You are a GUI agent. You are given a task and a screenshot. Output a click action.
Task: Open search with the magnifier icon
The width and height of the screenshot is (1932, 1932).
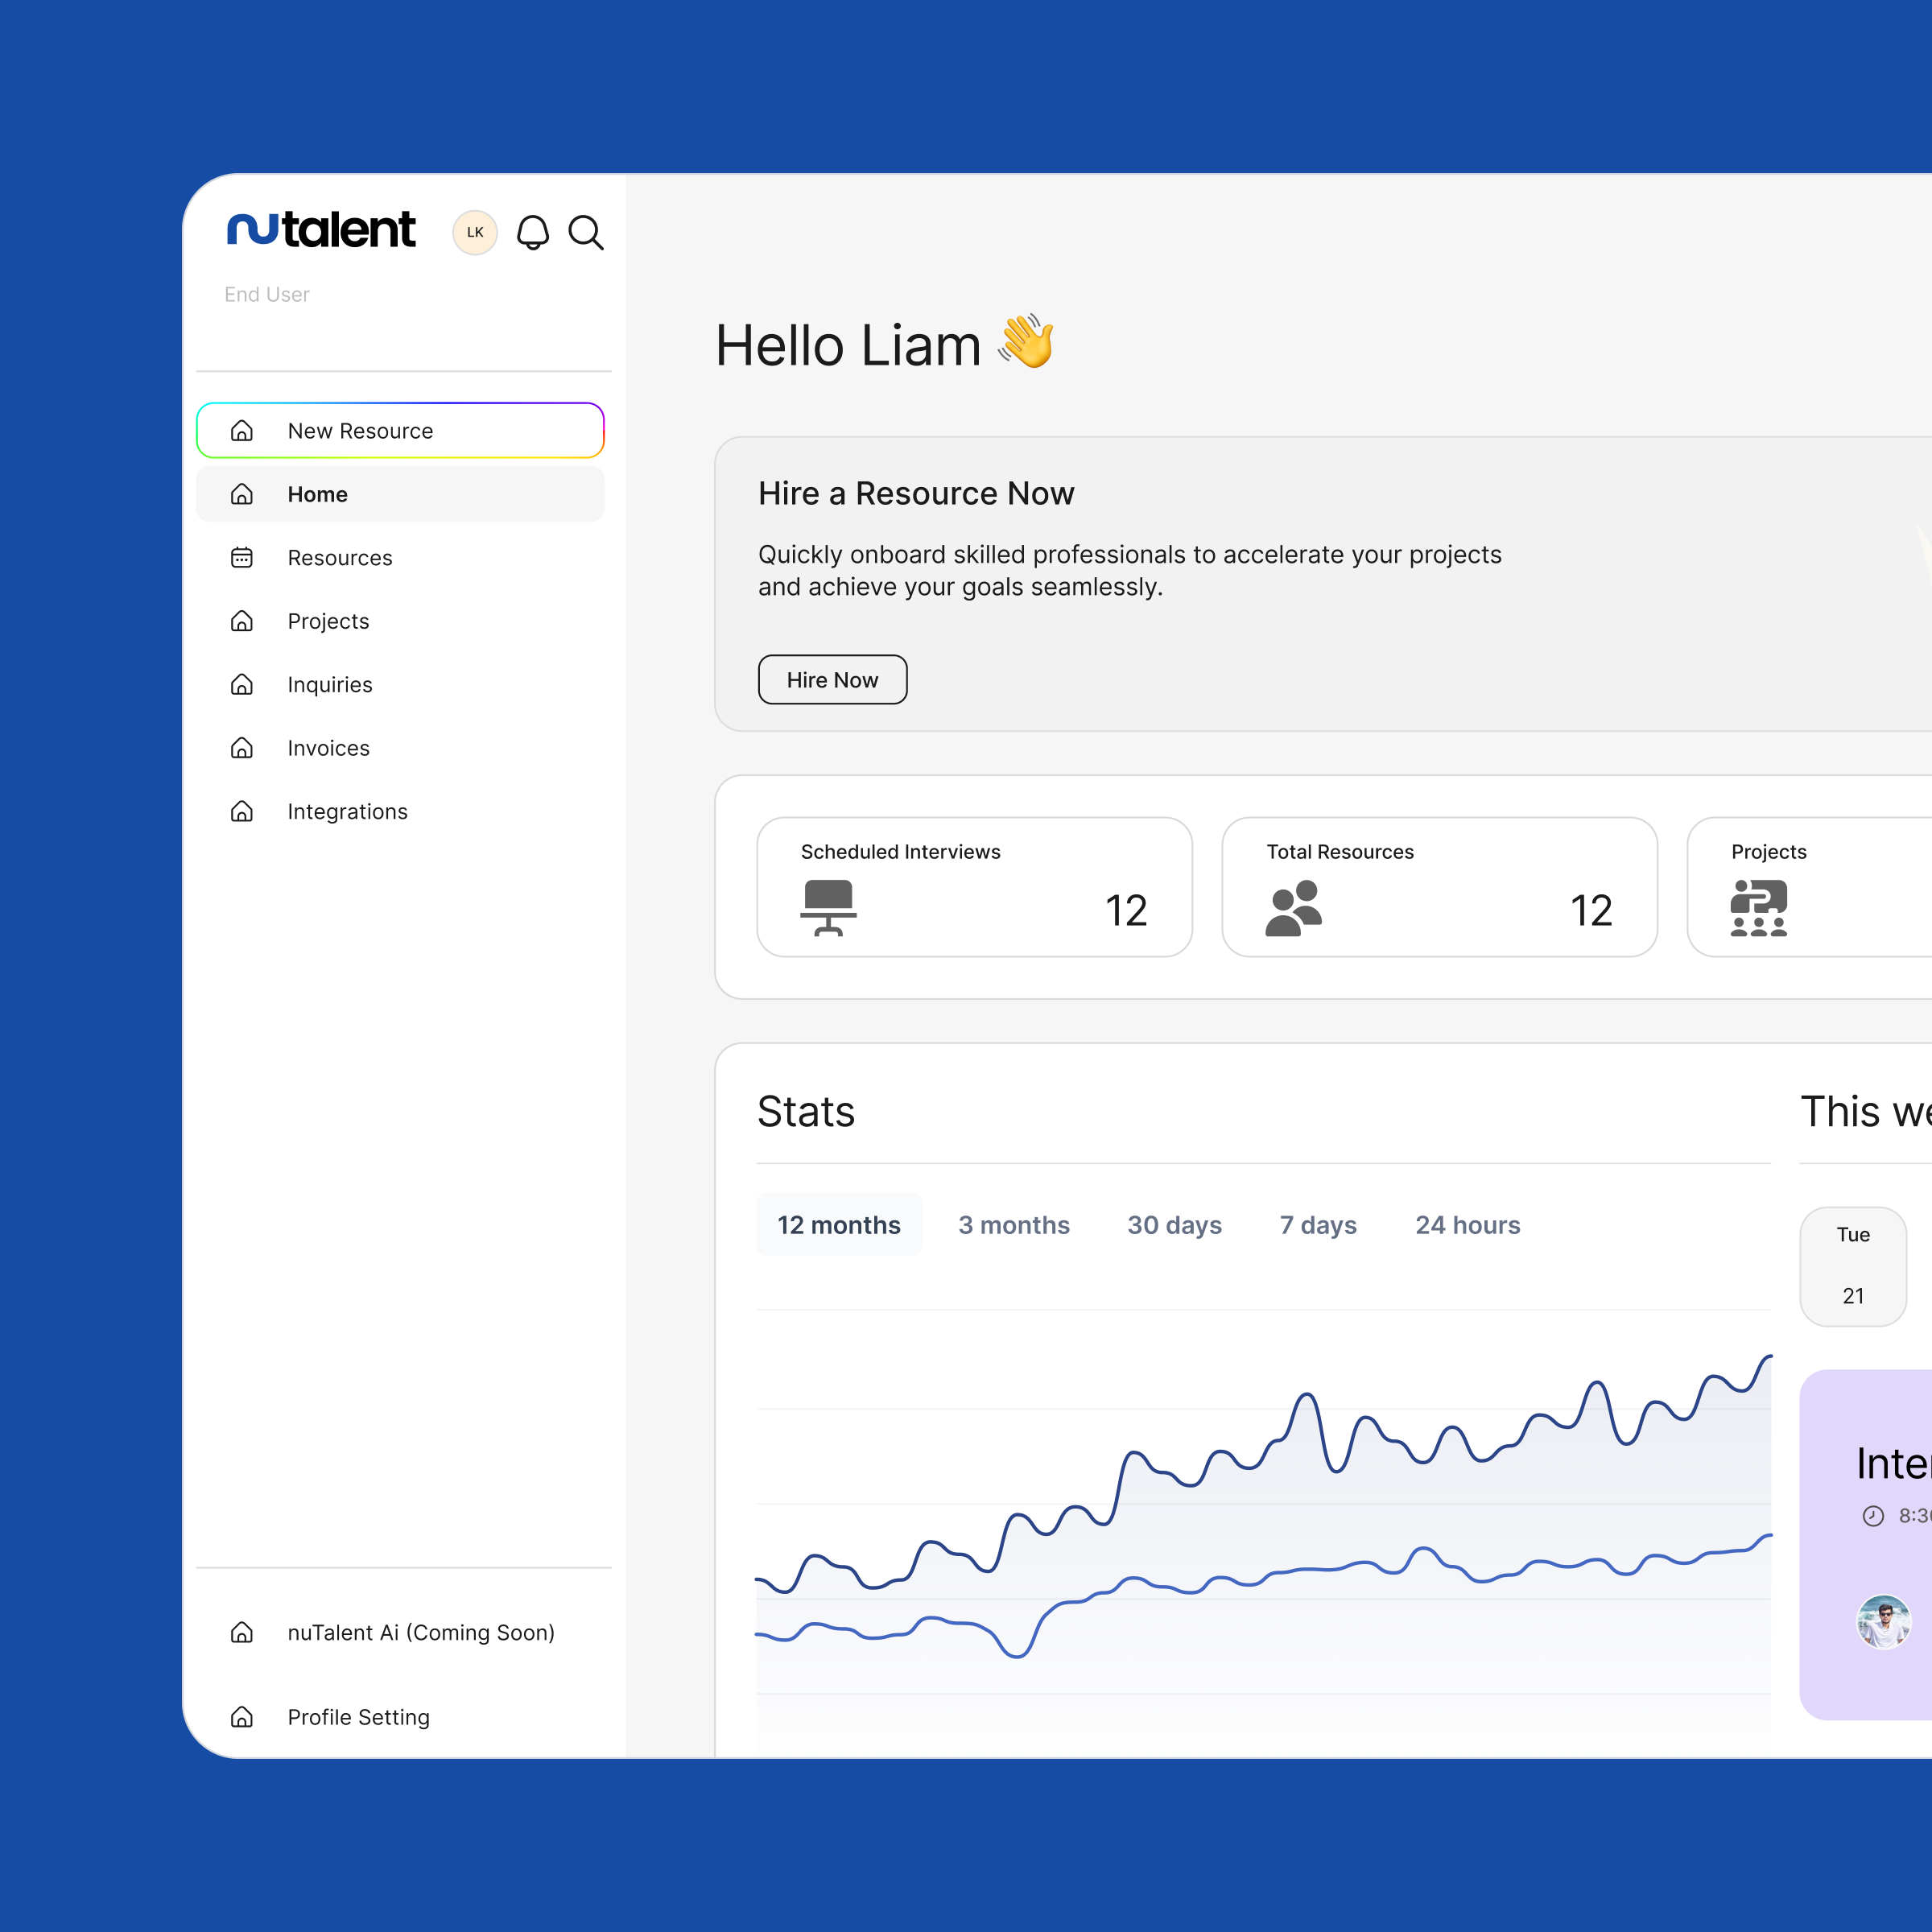tap(586, 233)
